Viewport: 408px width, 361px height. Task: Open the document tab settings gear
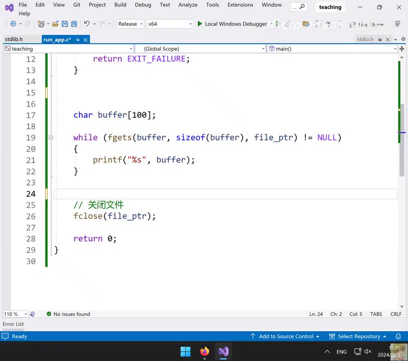[x=403, y=39]
